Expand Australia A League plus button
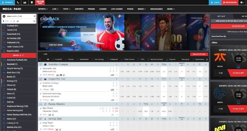Viewport: 247px width, 131px height. pos(117,64)
